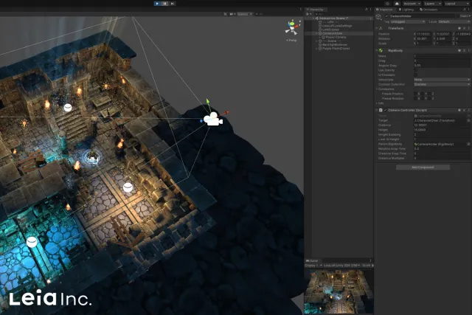Image resolution: width=472 pixels, height=315 pixels.
Task: Click the CameraHolder name field
Action: coord(423,16)
